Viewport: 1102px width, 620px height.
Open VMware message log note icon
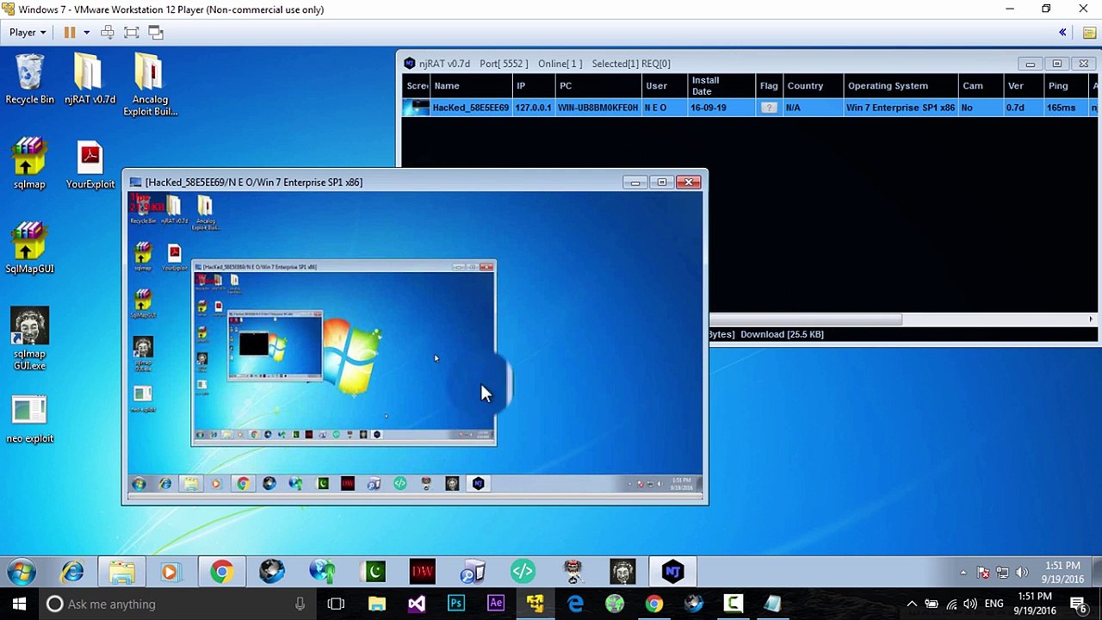click(x=1089, y=33)
